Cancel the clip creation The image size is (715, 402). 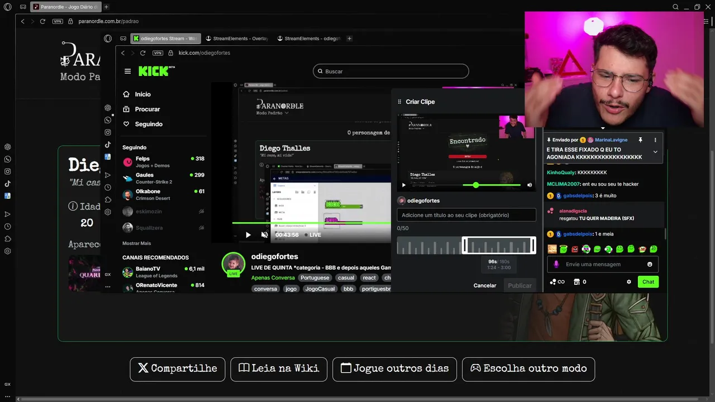click(x=485, y=285)
